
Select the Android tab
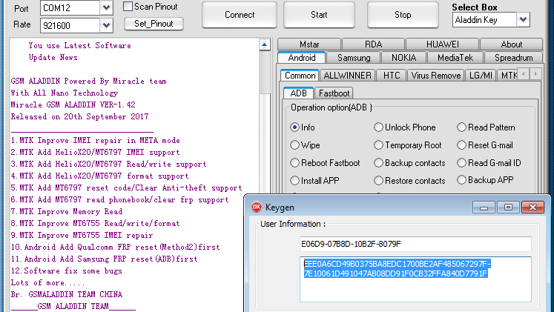(x=302, y=58)
